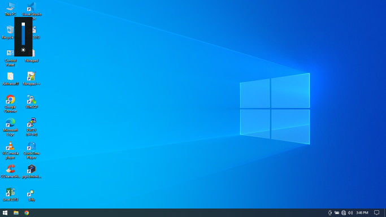
Task: Open the Windows Start menu
Action: point(5,213)
